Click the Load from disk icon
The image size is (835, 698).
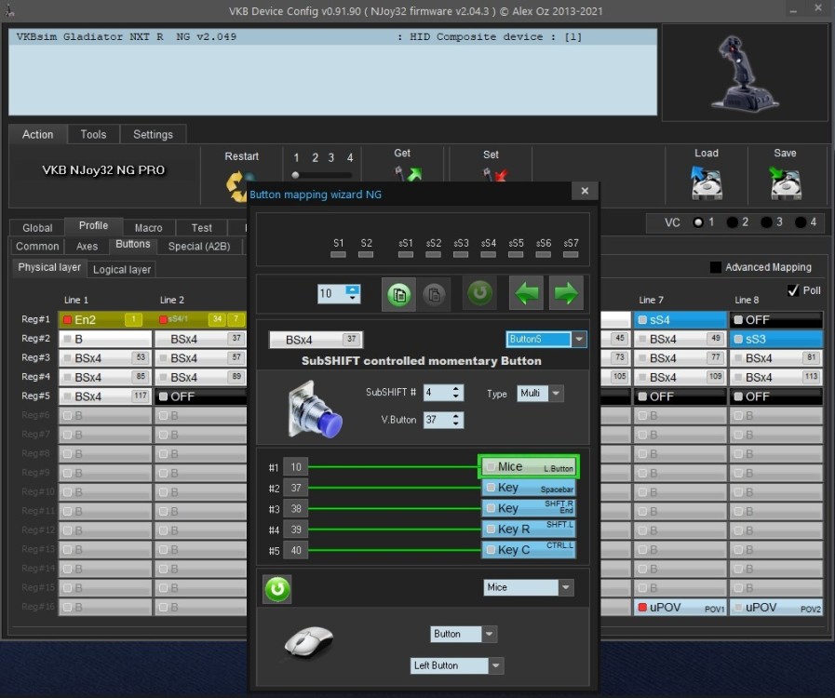point(707,181)
